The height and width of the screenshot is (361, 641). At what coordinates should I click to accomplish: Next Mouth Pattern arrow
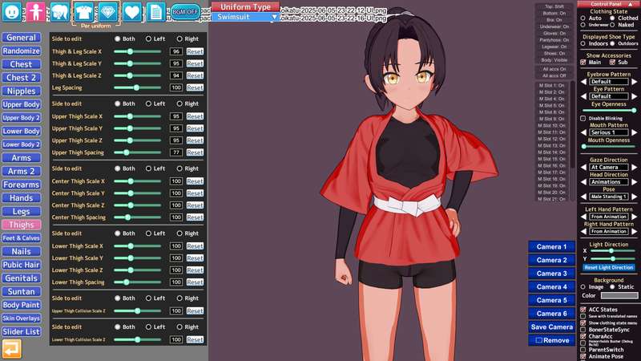(634, 132)
